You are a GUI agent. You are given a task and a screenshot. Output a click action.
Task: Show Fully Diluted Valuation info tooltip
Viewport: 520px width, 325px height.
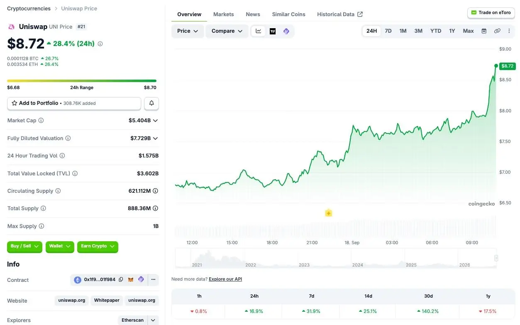[68, 138]
